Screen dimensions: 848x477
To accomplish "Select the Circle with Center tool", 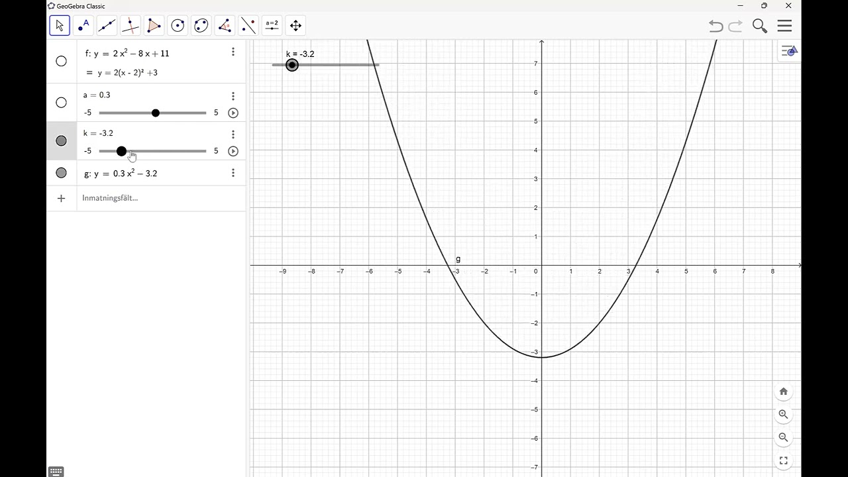I will tap(178, 26).
